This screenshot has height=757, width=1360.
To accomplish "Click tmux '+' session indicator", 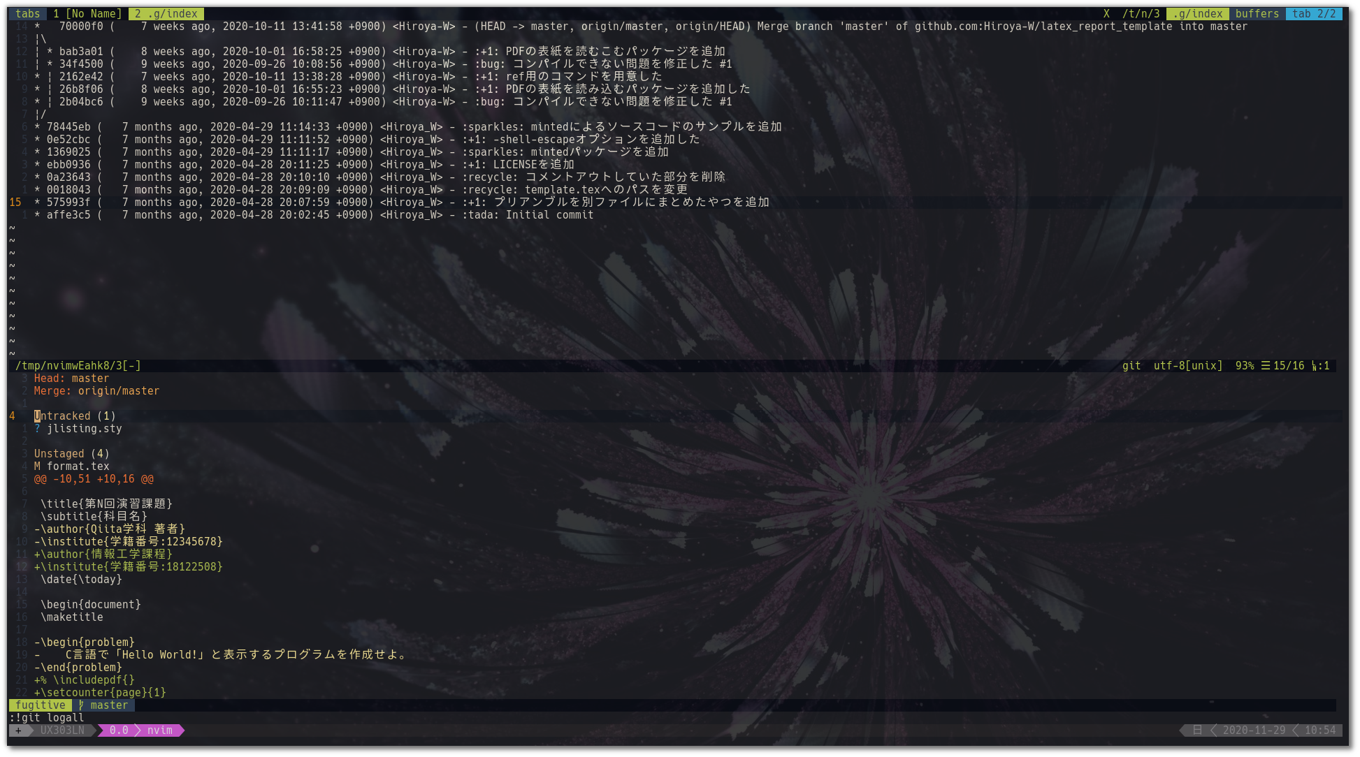I will coord(18,730).
